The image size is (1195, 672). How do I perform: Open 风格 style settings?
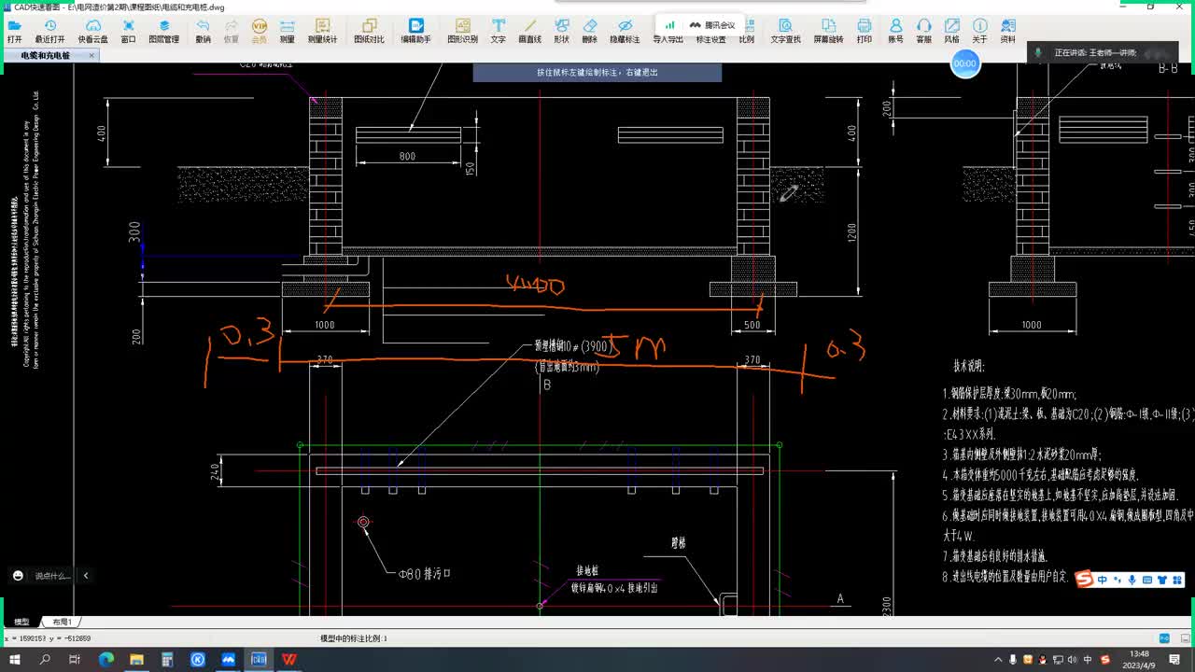coord(951,32)
